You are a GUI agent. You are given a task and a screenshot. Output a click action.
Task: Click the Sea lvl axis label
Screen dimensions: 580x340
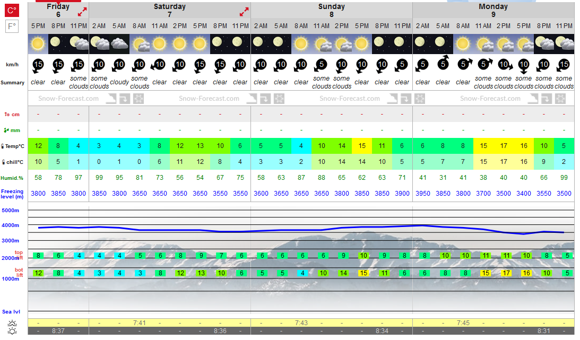(11, 312)
